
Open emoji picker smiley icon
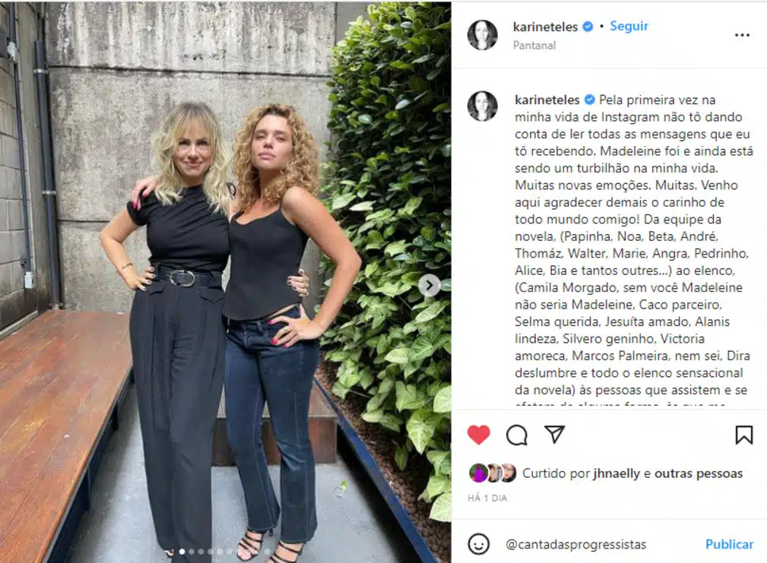click(x=478, y=544)
